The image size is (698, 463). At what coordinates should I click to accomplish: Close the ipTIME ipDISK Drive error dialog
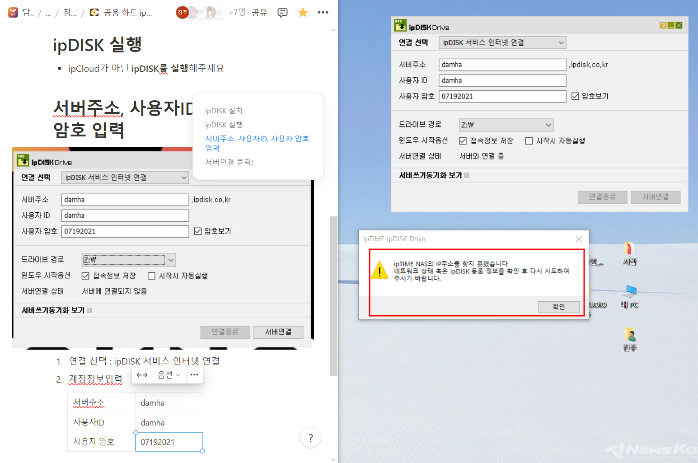579,239
